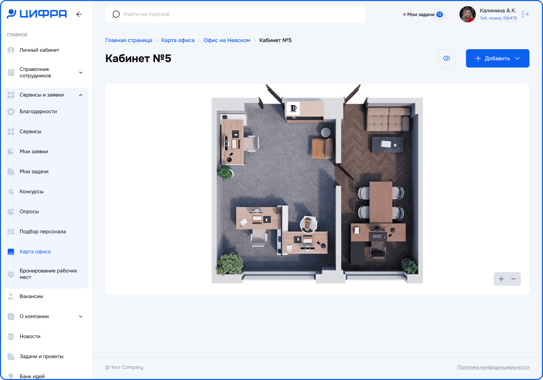
Task: Open the Политика конфиденциальности link
Action: pos(493,367)
